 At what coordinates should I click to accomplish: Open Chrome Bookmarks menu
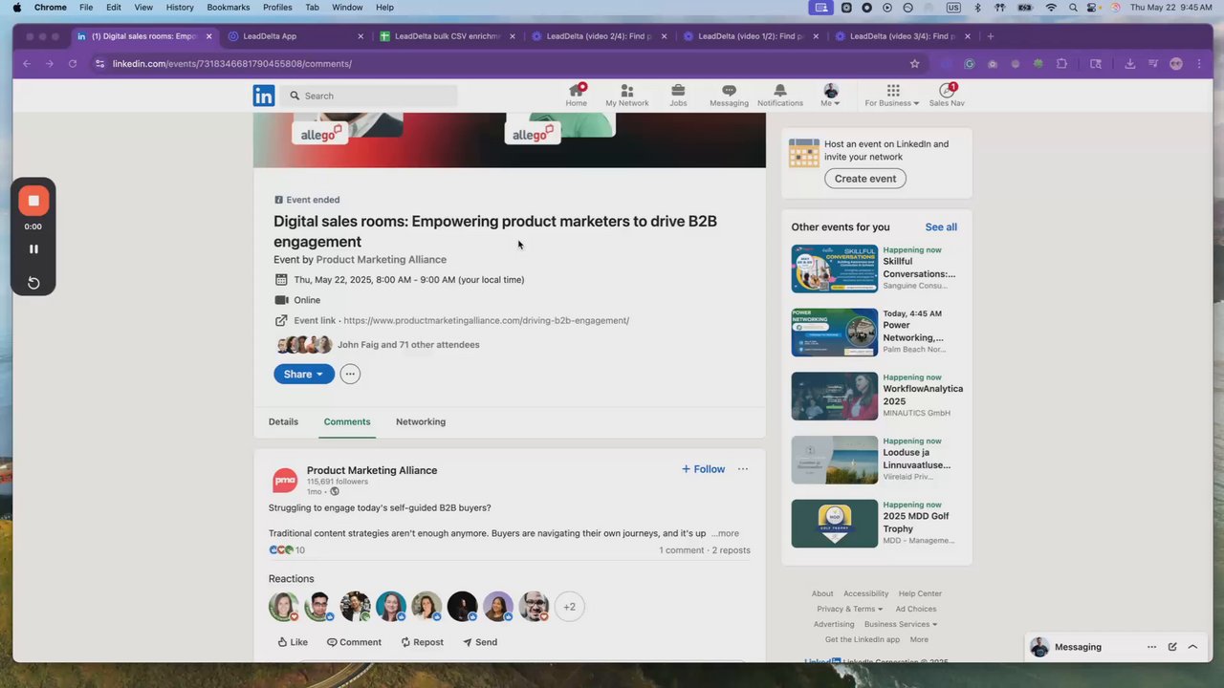229,7
